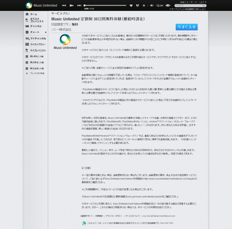Skip to next track

pyautogui.click(x=79, y=6)
